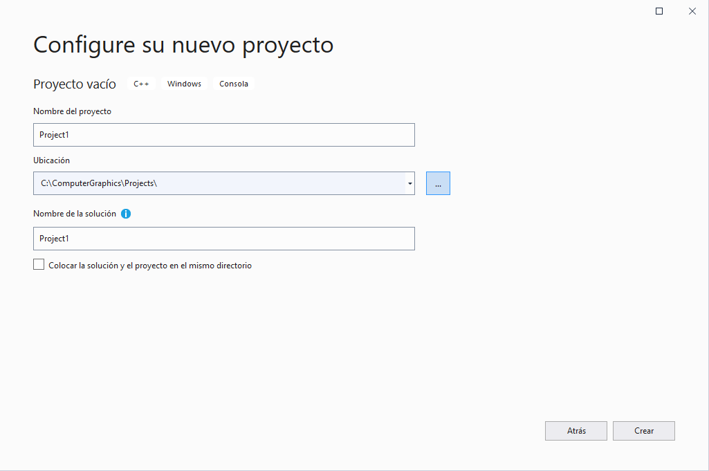Viewport: 709px width, 471px height.
Task: Click inside the Nombre del proyecto input field
Action: pos(223,134)
